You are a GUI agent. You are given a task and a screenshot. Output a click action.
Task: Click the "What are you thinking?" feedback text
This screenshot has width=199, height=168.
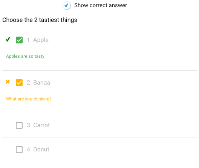point(29,99)
